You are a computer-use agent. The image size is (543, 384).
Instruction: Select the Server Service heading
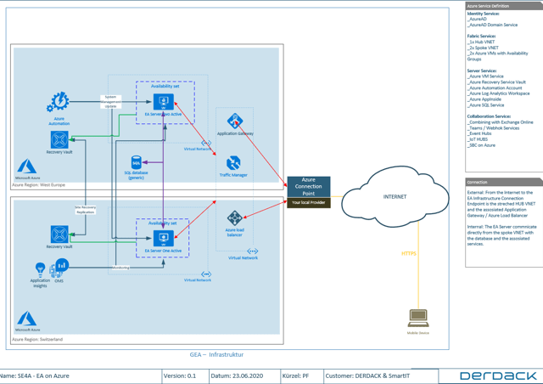(482, 71)
